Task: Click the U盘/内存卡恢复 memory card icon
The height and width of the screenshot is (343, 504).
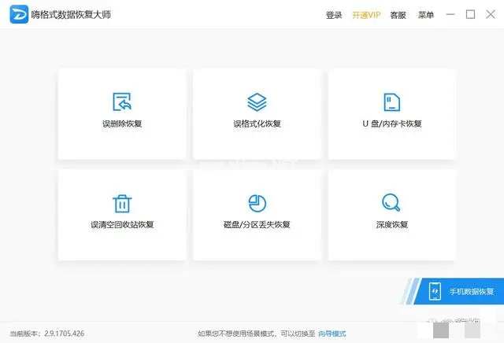Action: (x=391, y=101)
